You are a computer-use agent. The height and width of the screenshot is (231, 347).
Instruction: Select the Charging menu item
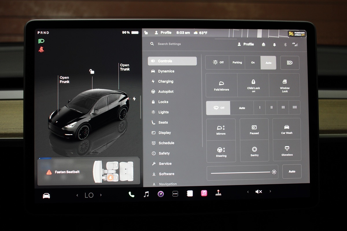[165, 81]
